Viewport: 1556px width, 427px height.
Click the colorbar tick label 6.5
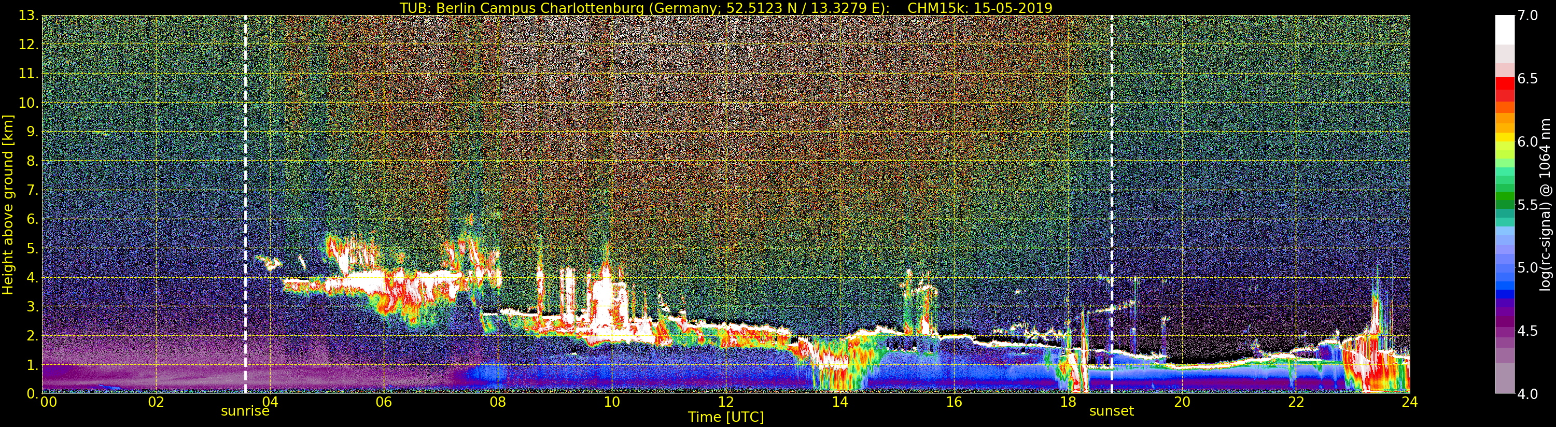[1527, 79]
